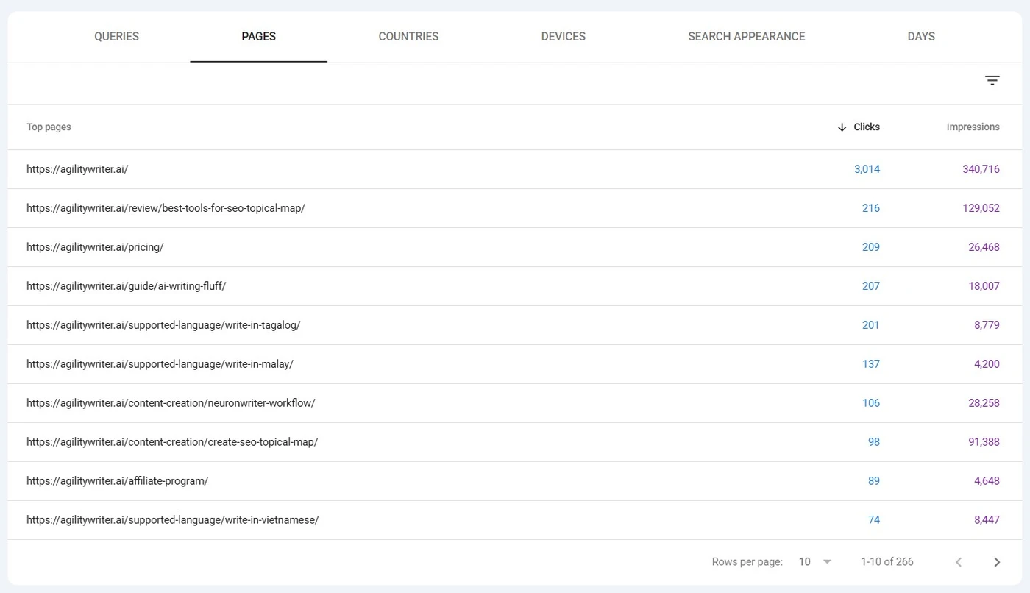Switch to the Countries tab
The image size is (1030, 593).
click(408, 37)
